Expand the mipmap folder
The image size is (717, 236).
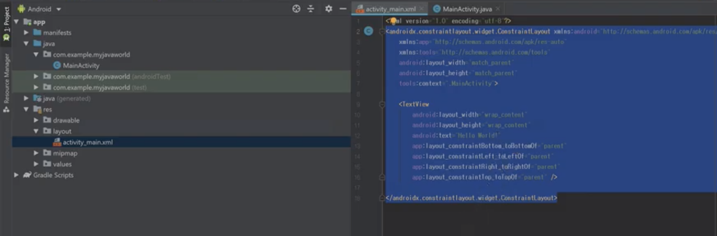(36, 153)
